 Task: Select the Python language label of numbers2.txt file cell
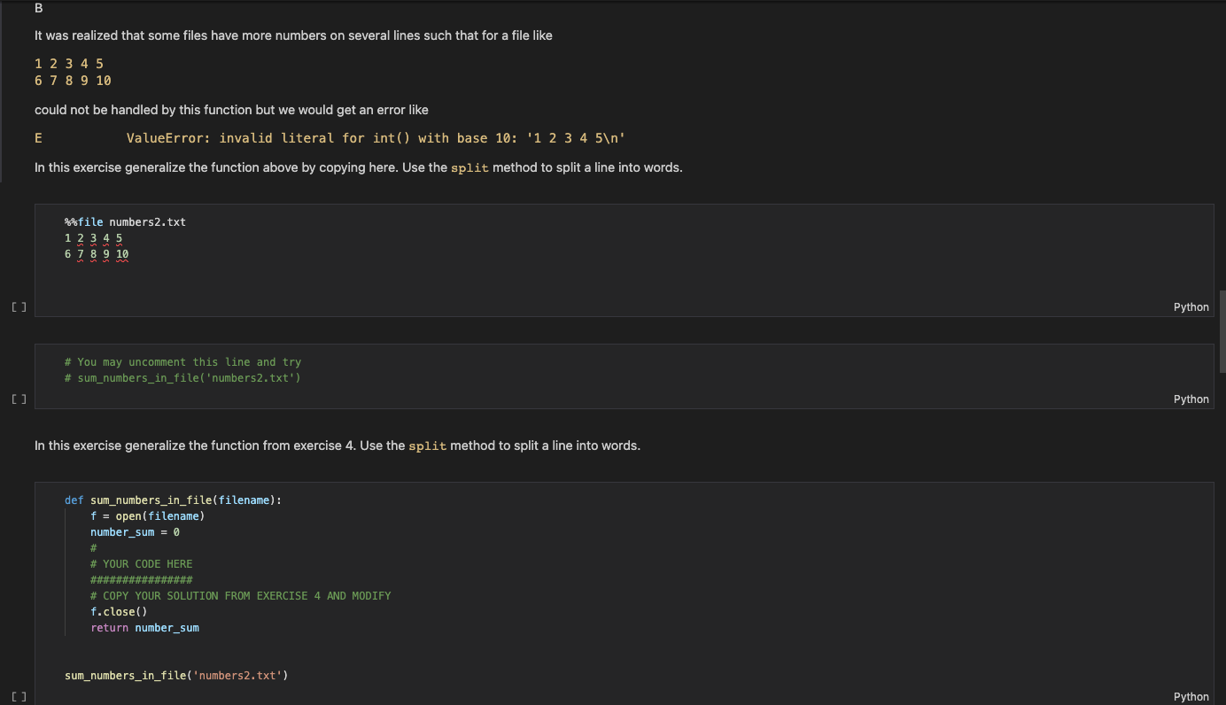pyautogui.click(x=1191, y=307)
